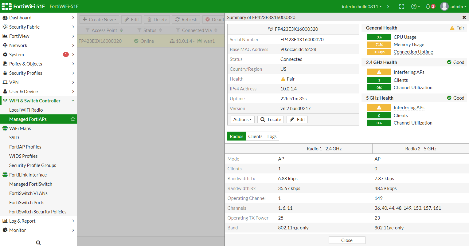This screenshot has width=469, height=246.
Task: Switch to the Clients tab
Action: coord(255,136)
